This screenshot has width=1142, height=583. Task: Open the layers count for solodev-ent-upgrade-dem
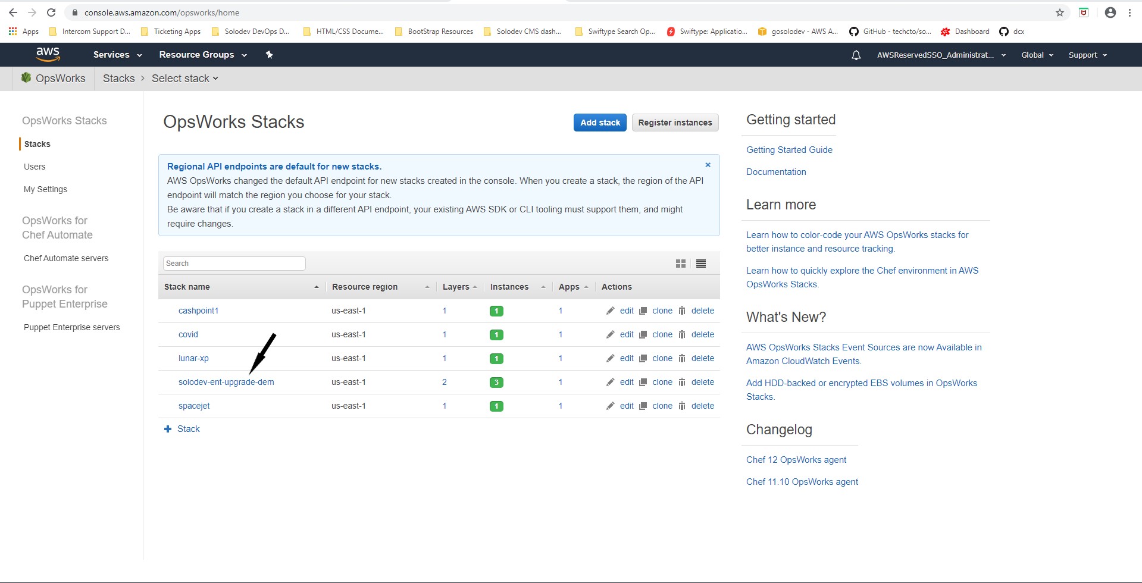click(x=445, y=382)
